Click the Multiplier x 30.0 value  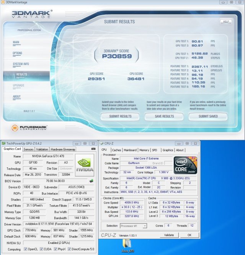pos(132,207)
